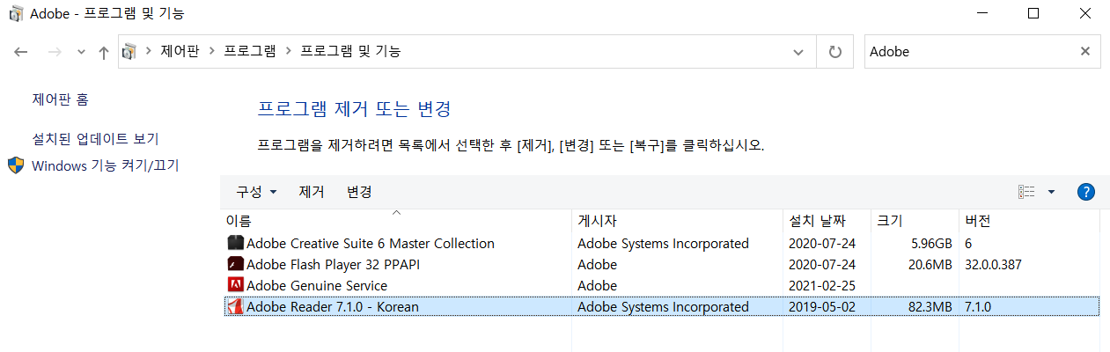
Task: Select 프로그램 및 기능 breadcrumb
Action: coord(351,51)
